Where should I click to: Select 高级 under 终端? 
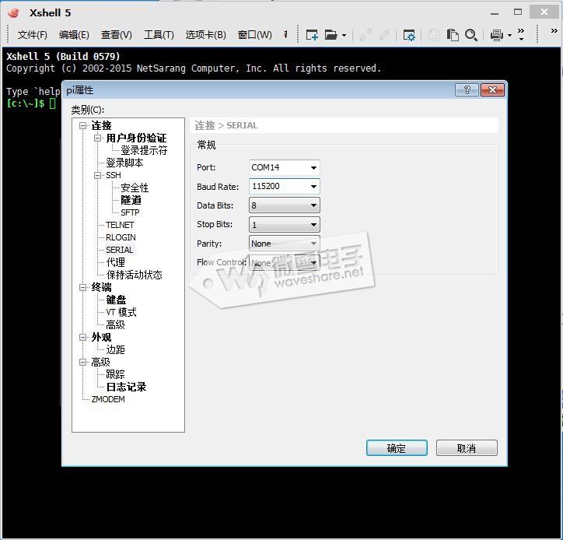click(x=115, y=324)
